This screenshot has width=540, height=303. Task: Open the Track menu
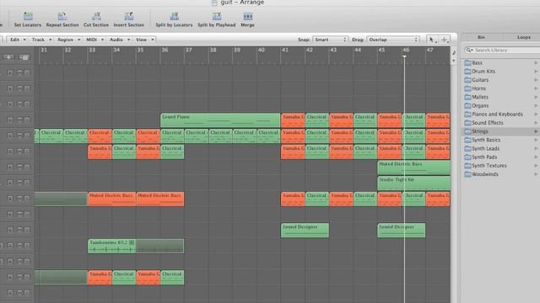coord(40,40)
